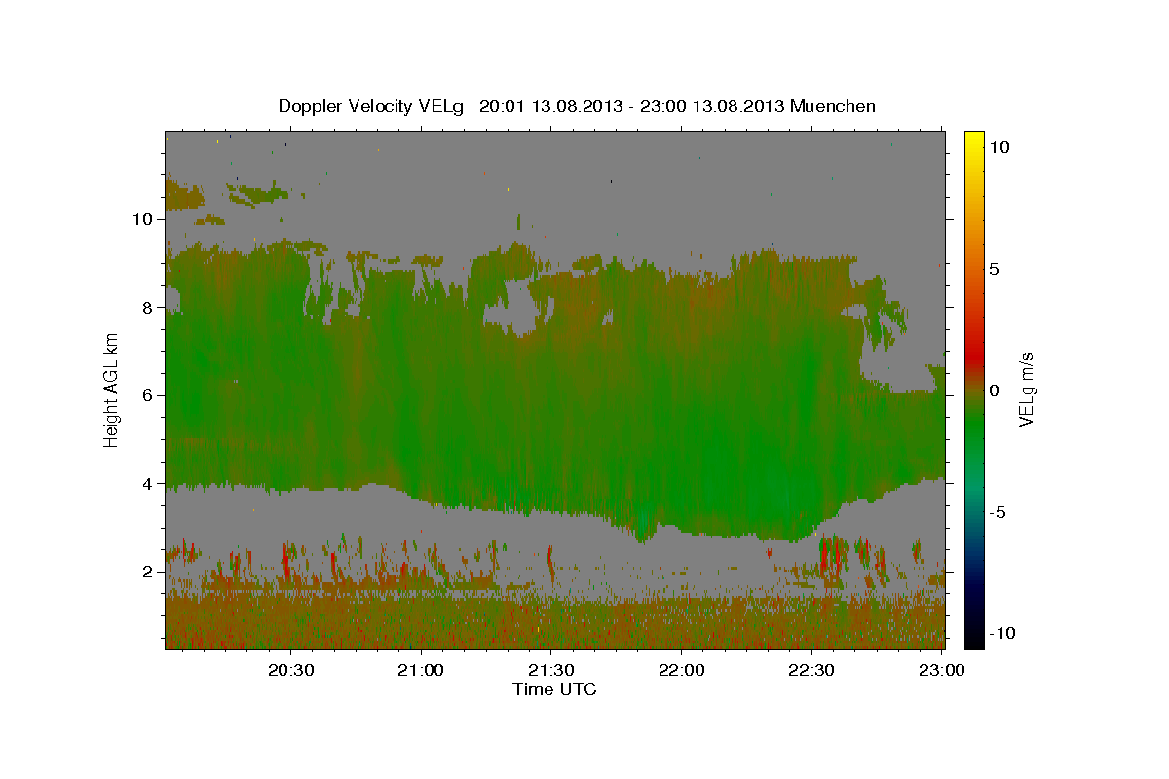Click the colorbar value -10 label
Viewport: 1169px width, 779px height.
1002,634
